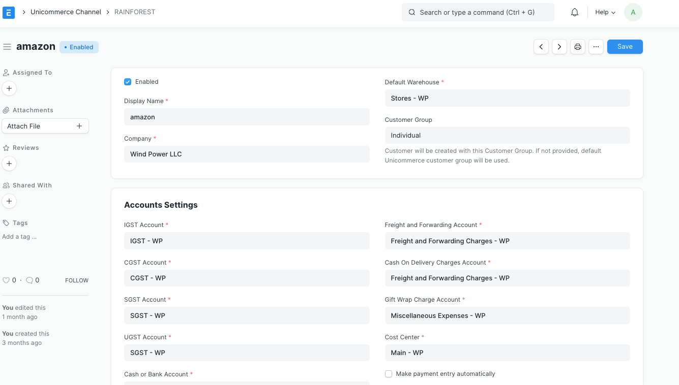
Task: Enable Make payment entry automatically
Action: tap(389, 373)
